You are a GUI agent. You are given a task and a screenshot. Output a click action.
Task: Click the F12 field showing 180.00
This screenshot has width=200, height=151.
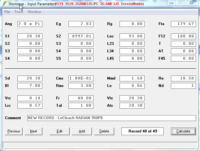[x=183, y=36]
